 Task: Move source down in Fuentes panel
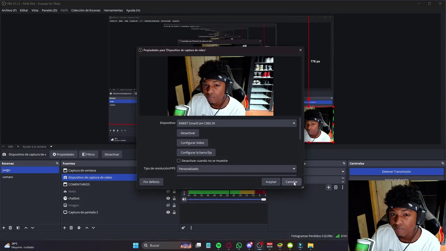coord(93,228)
